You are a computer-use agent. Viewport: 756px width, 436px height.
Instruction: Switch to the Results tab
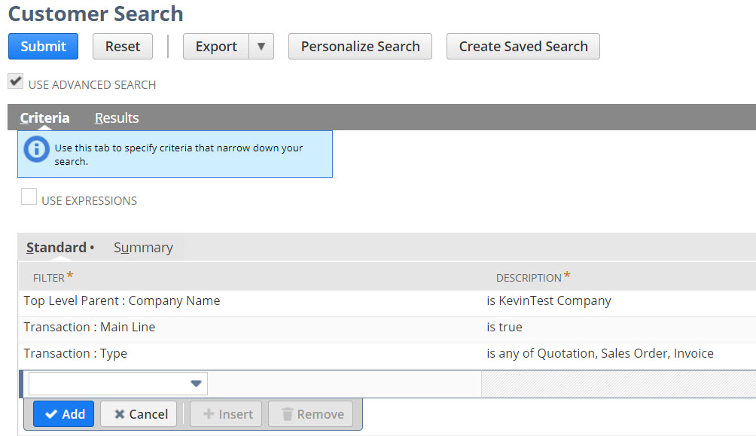click(x=116, y=117)
